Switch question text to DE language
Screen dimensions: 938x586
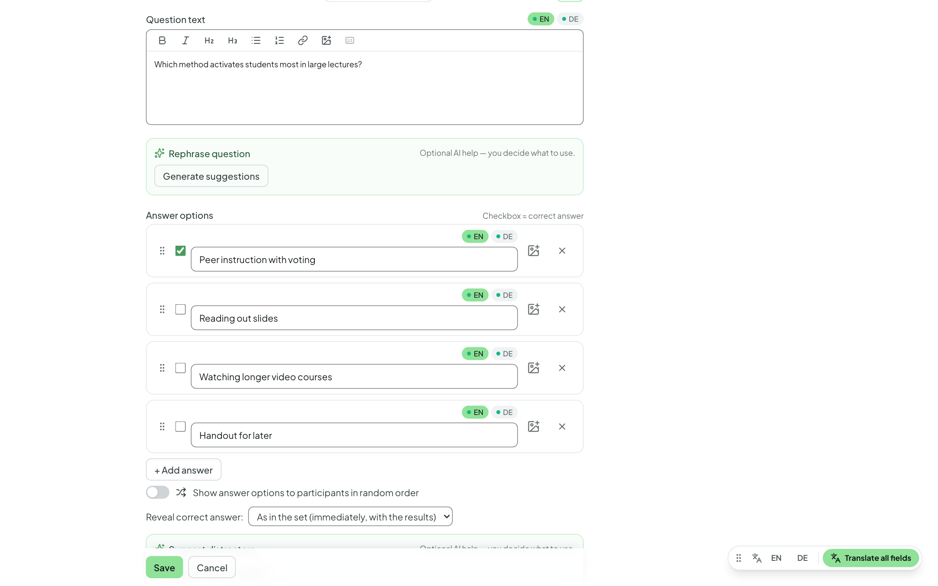tap(570, 19)
